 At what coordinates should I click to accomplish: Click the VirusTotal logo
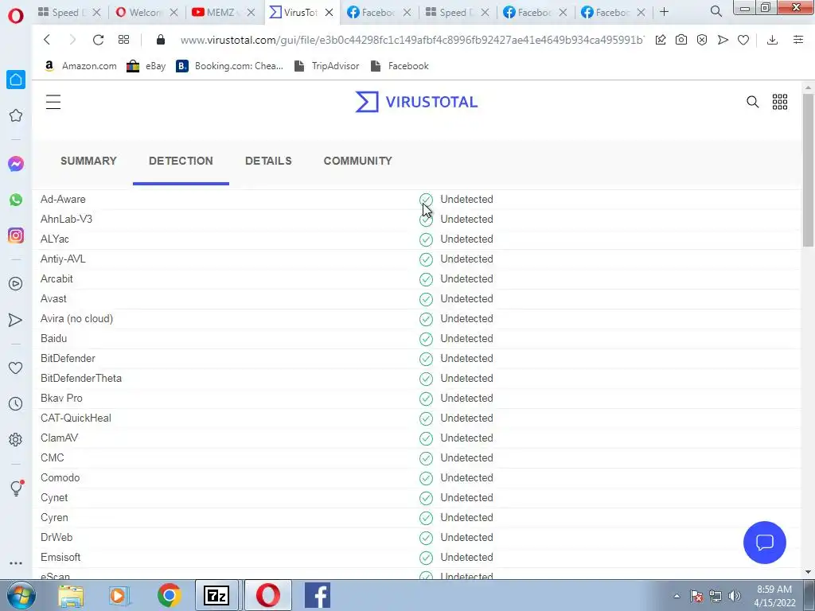point(416,102)
